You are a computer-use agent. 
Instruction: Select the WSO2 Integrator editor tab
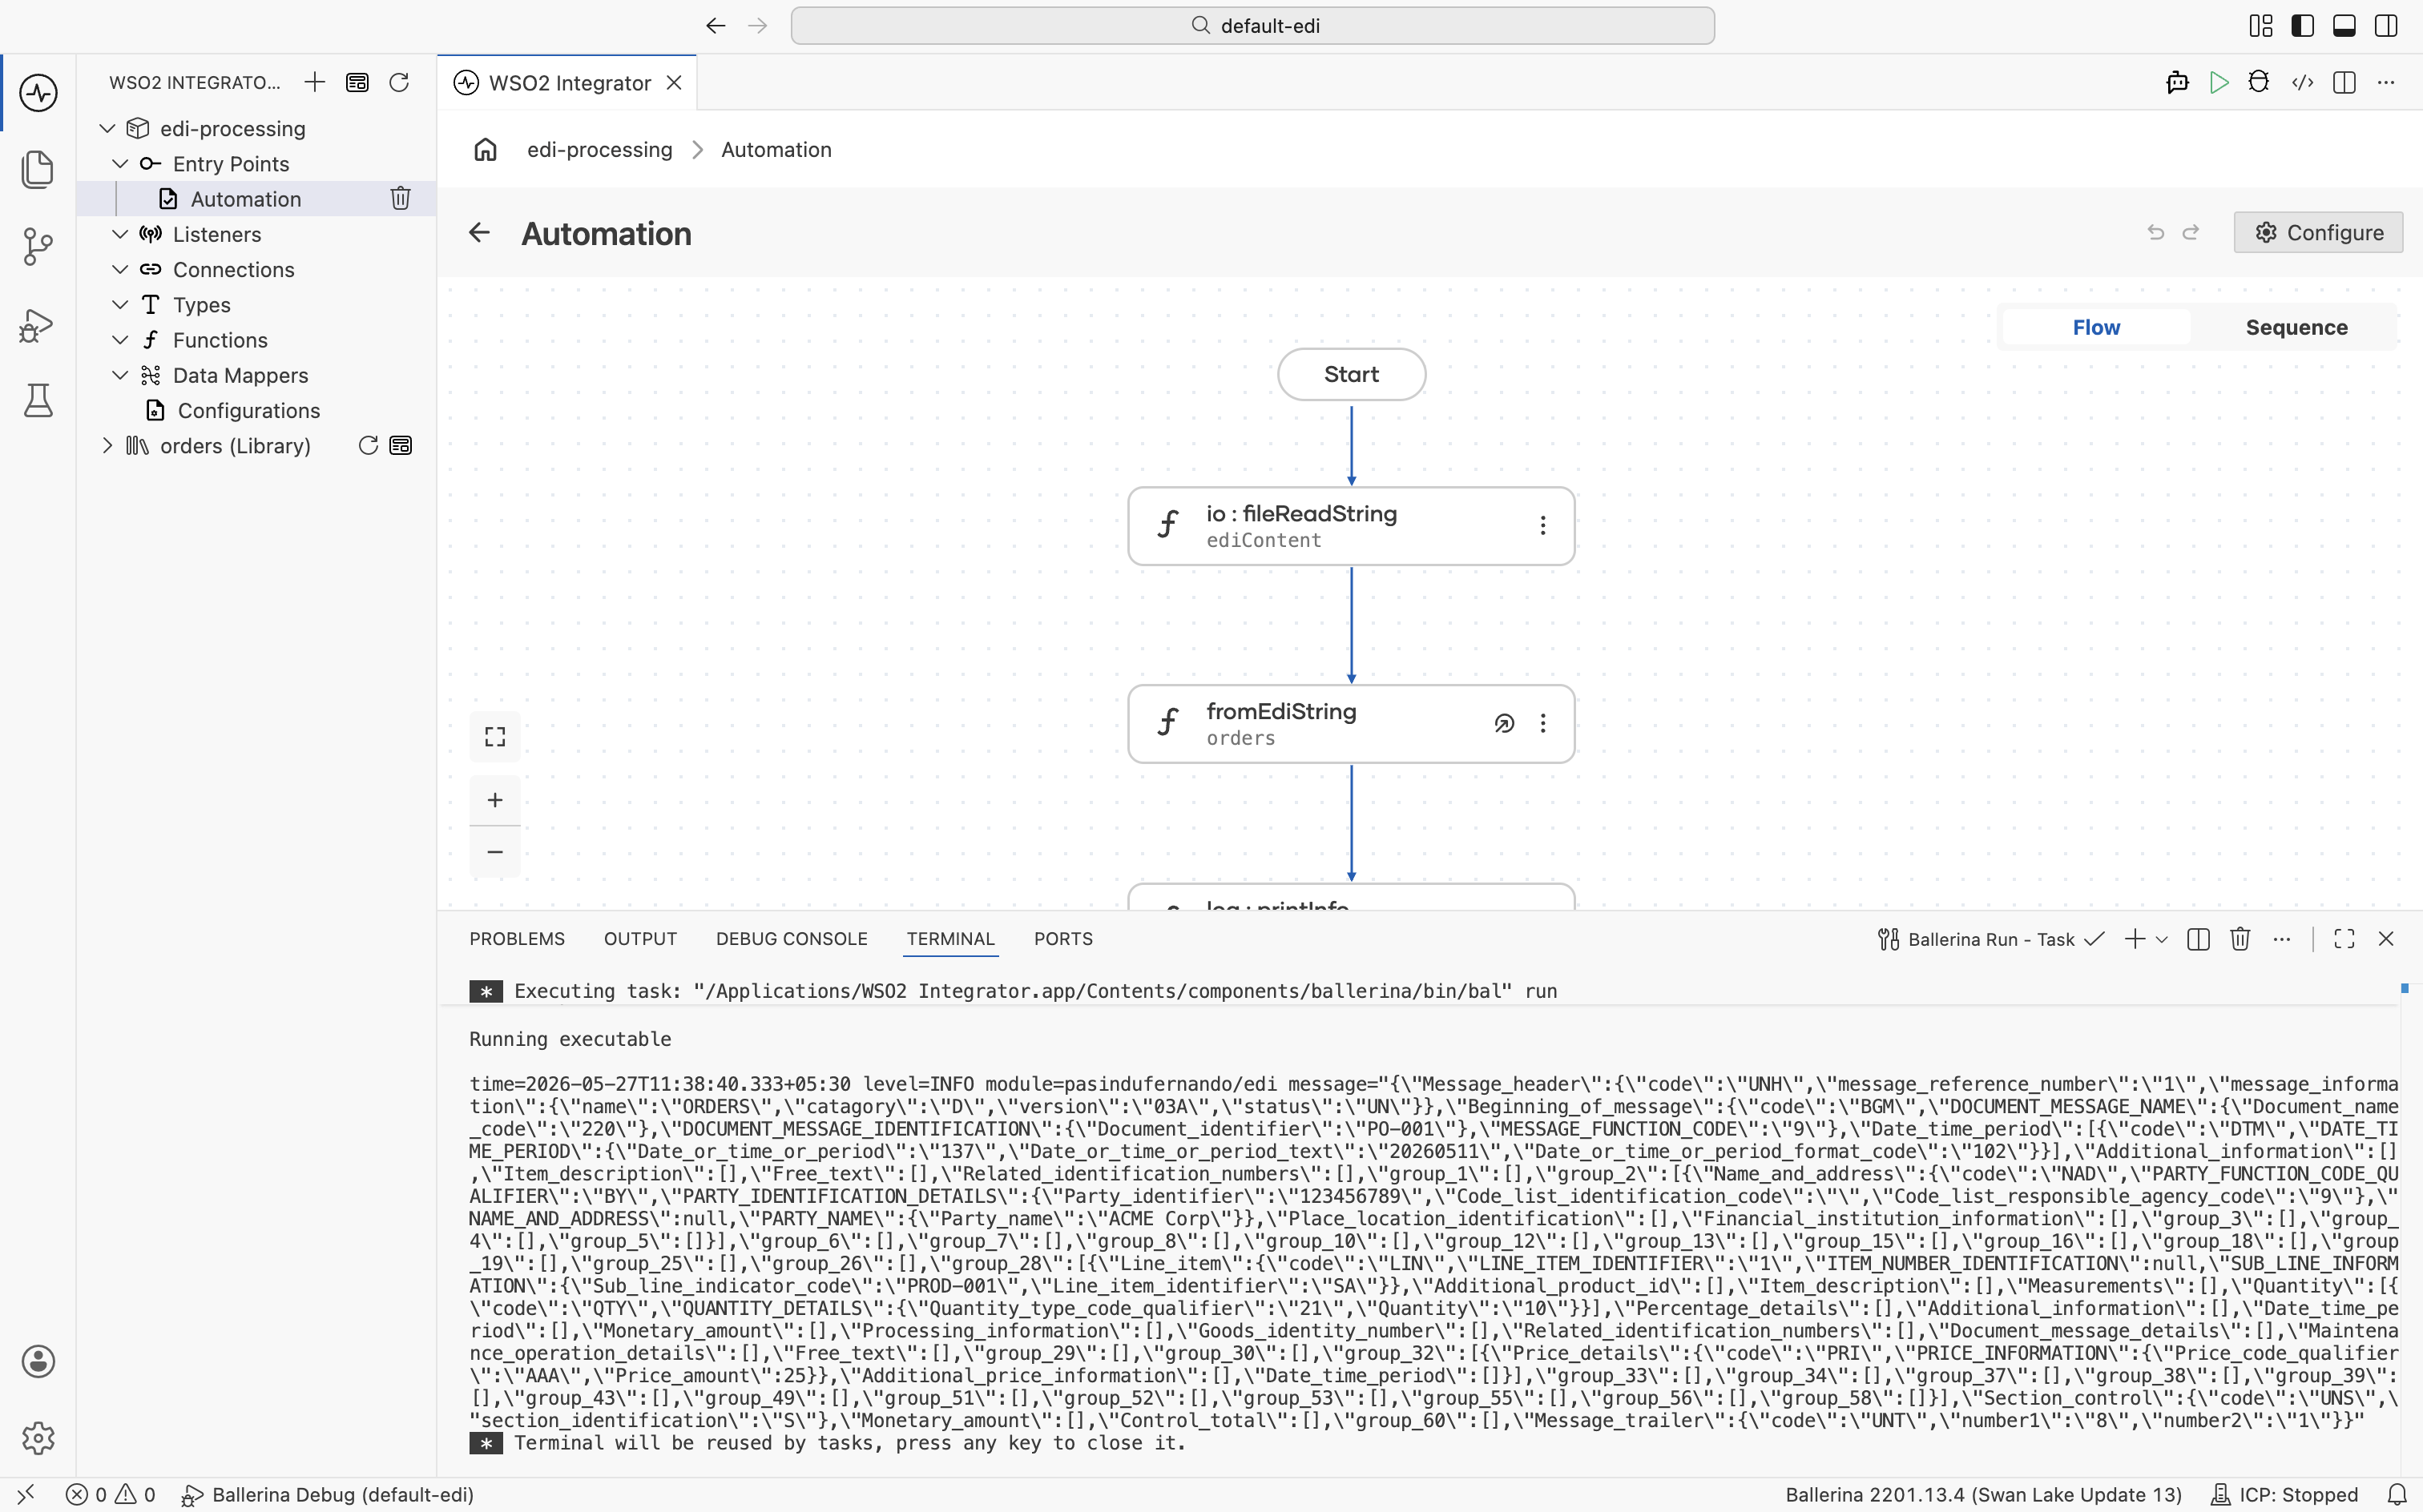568,83
